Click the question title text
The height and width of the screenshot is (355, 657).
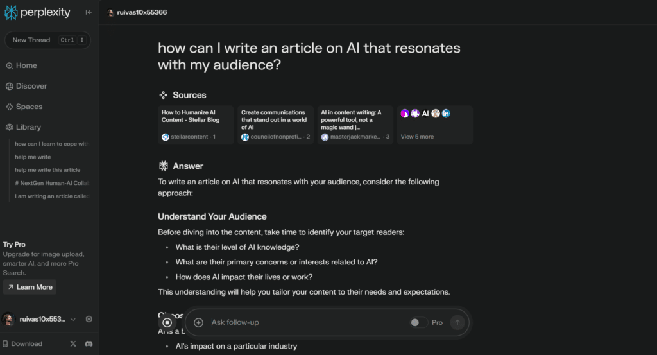tap(309, 56)
